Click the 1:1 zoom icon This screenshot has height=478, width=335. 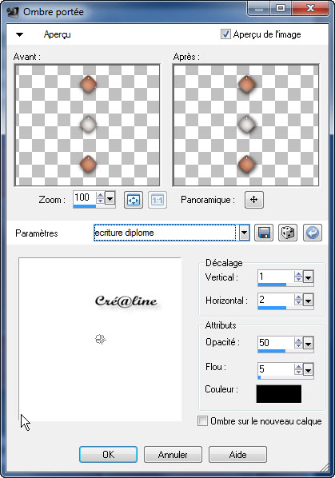click(158, 200)
